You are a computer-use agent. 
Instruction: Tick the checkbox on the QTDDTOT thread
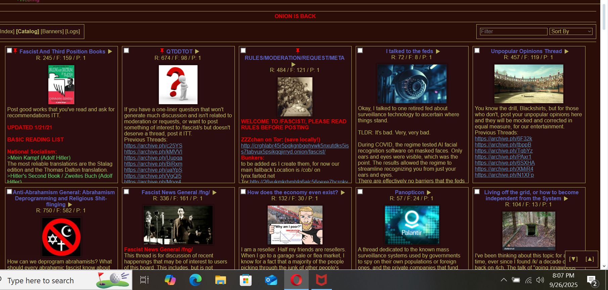click(126, 50)
